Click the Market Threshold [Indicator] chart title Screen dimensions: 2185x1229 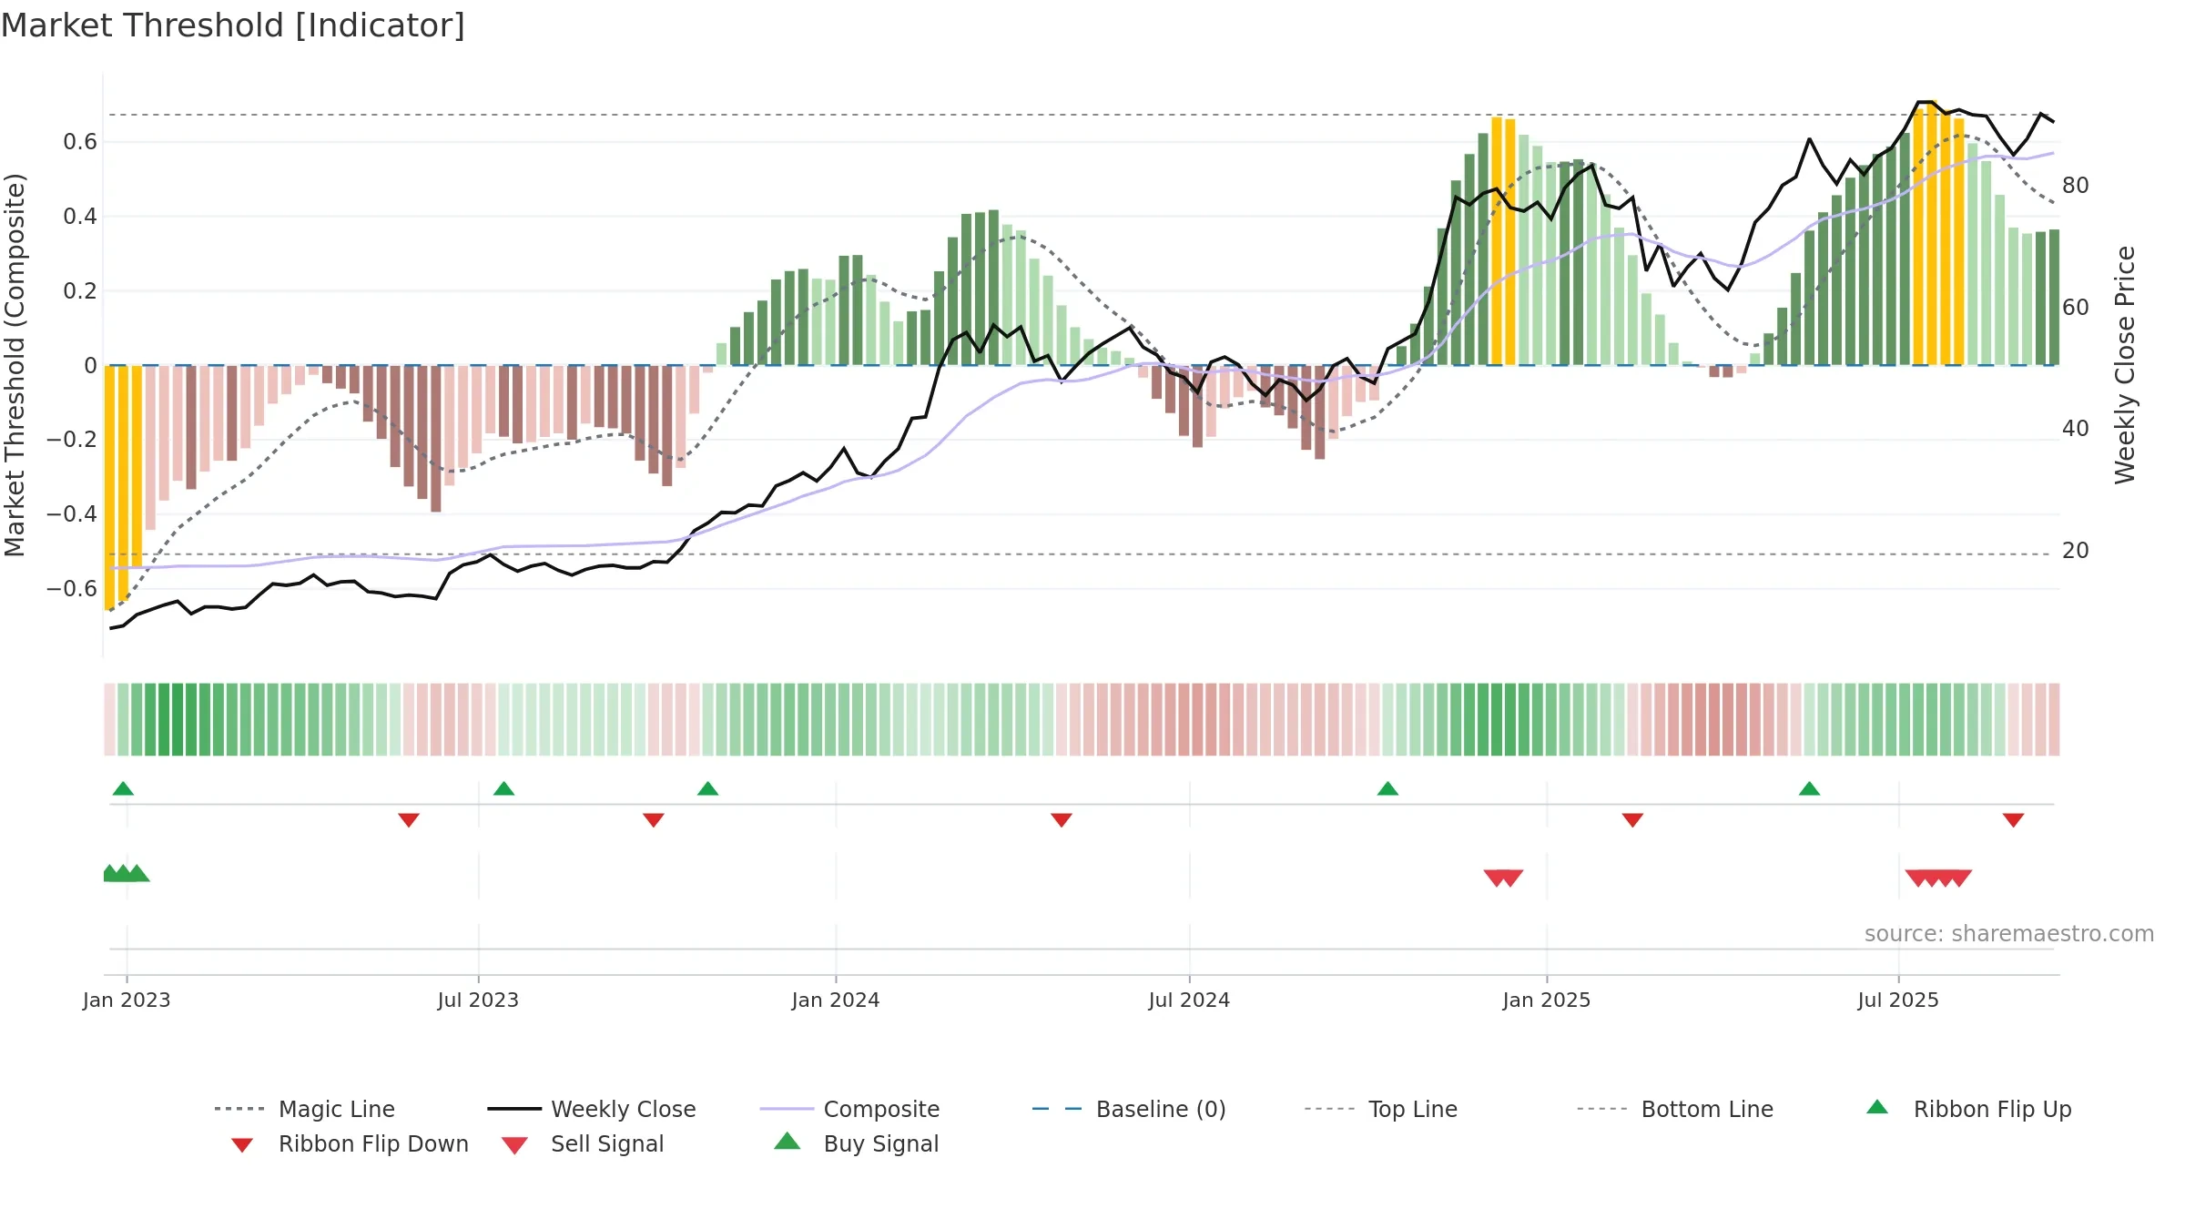click(x=233, y=25)
